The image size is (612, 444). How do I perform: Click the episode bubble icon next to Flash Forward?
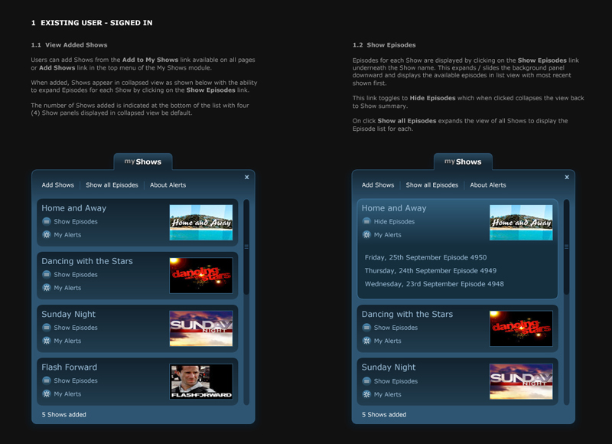point(47,380)
